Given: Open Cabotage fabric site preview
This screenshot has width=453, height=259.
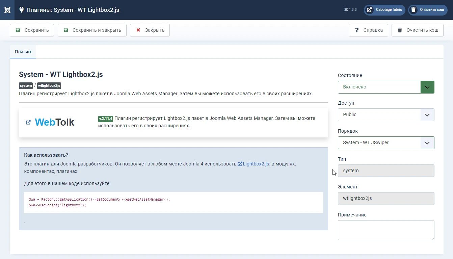Looking at the screenshot, I should (x=384, y=10).
